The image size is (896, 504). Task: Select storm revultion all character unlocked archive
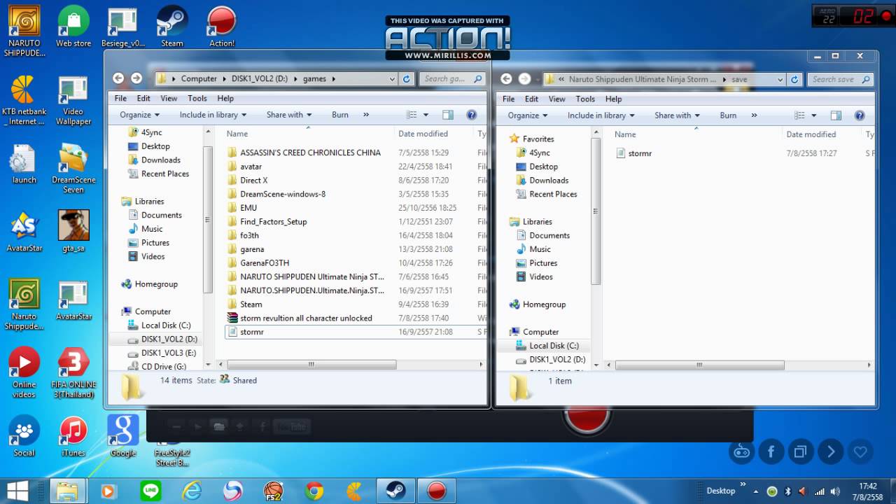click(306, 318)
